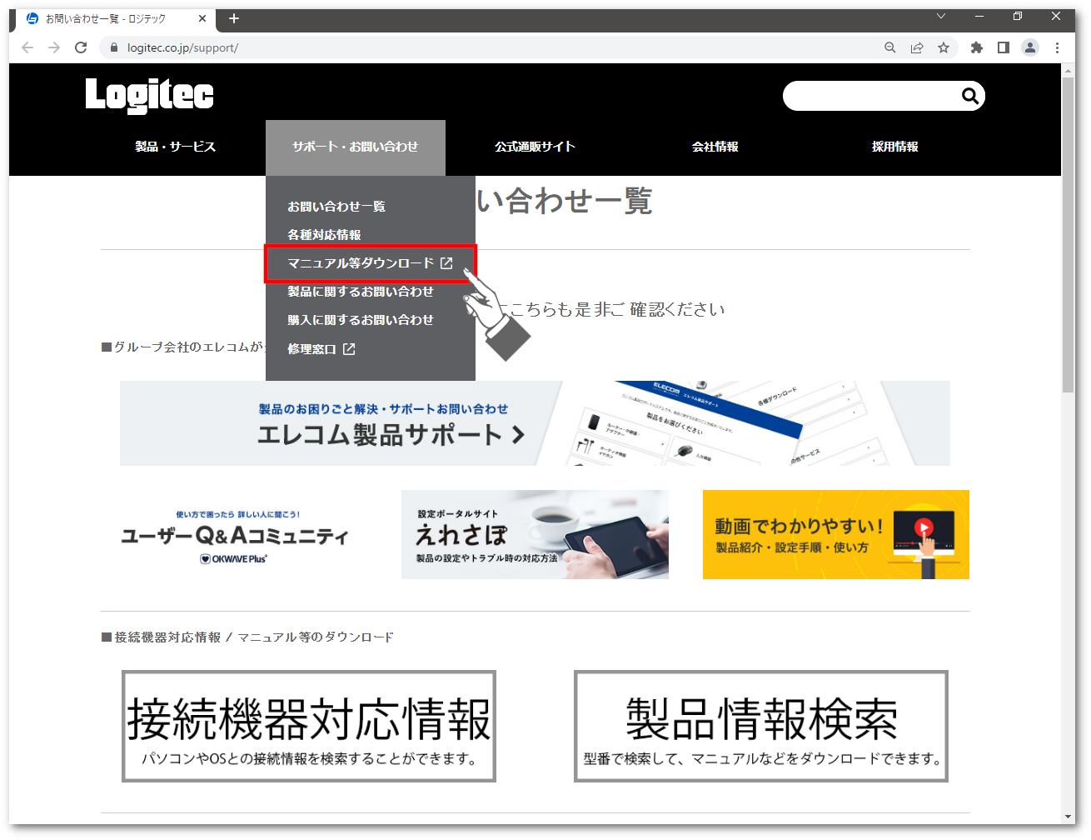The image size is (1091, 840).
Task: Open 会社情報 navigation item
Action: tap(715, 147)
